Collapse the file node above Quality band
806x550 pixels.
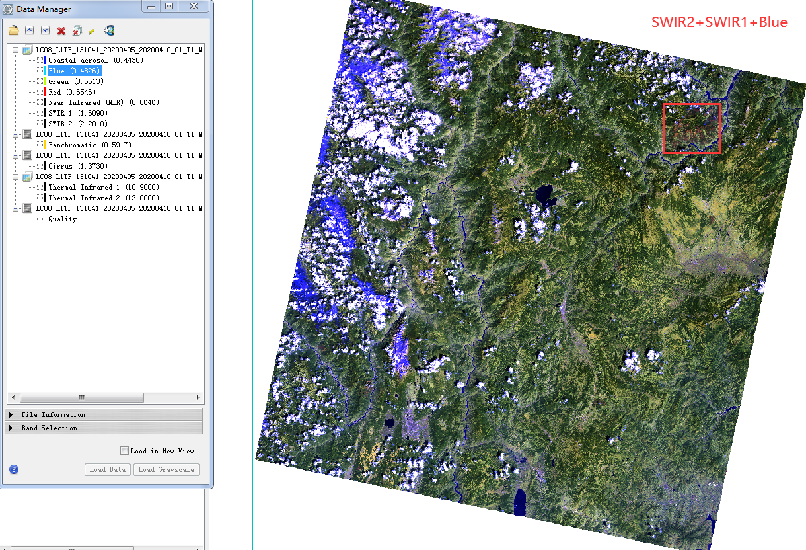point(16,208)
